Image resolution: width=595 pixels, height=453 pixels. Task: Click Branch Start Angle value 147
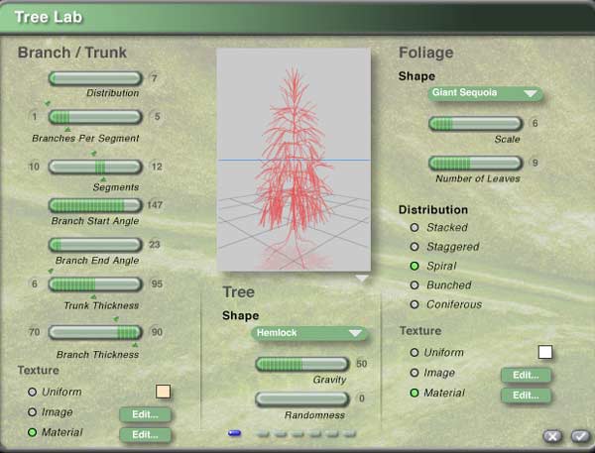coord(155,205)
